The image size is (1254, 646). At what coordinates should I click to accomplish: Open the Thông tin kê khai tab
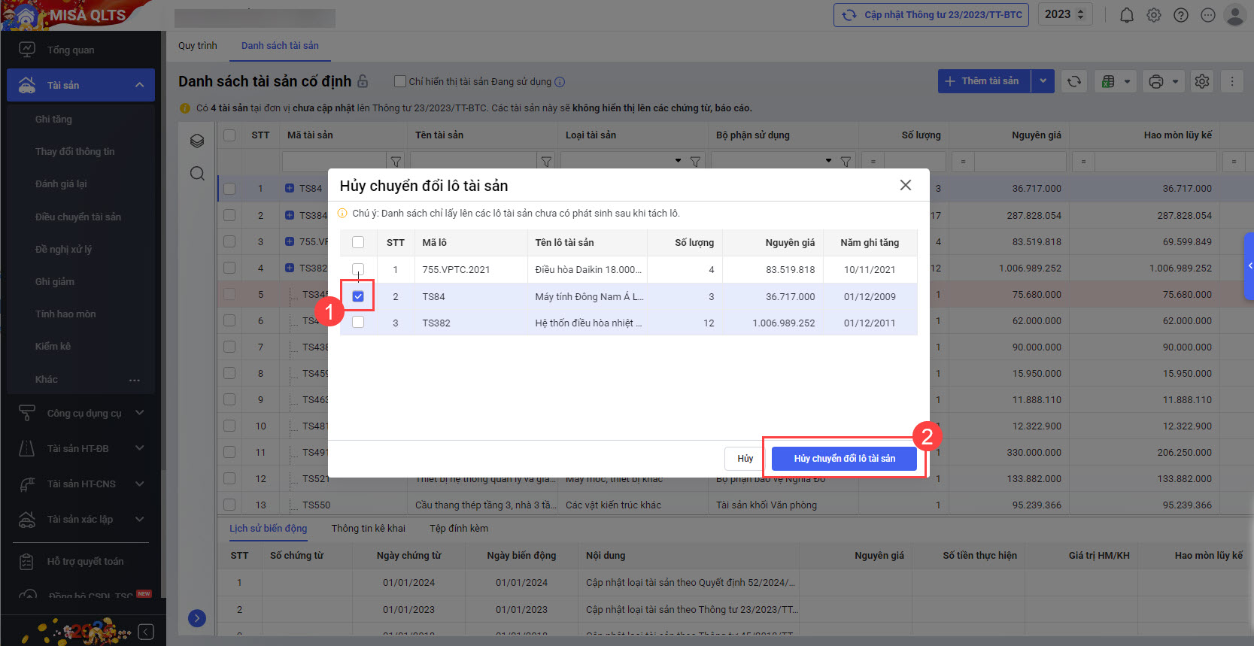(368, 529)
